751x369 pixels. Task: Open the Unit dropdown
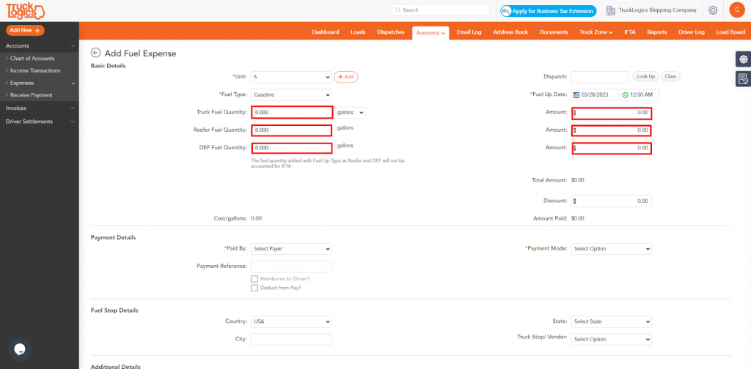coord(291,76)
